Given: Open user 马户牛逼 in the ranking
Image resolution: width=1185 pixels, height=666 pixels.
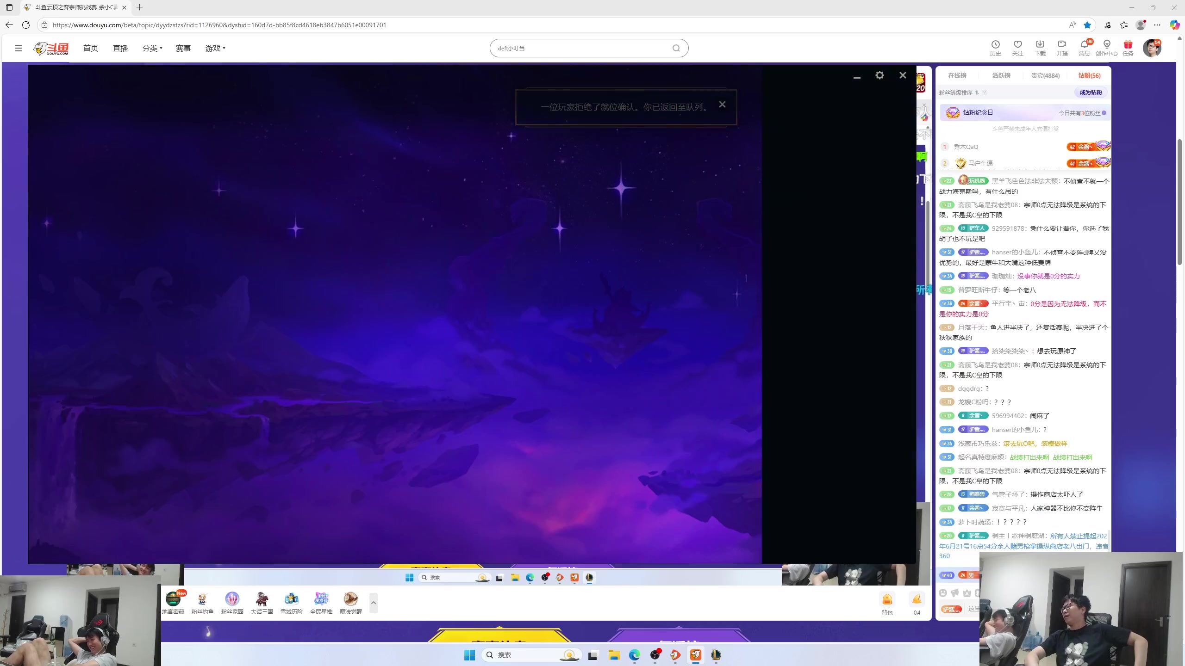Looking at the screenshot, I should click(981, 163).
